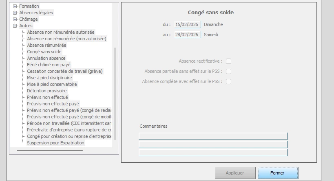The image size is (334, 181).
Task: Click the first Commentaires text line
Action: pos(213,136)
